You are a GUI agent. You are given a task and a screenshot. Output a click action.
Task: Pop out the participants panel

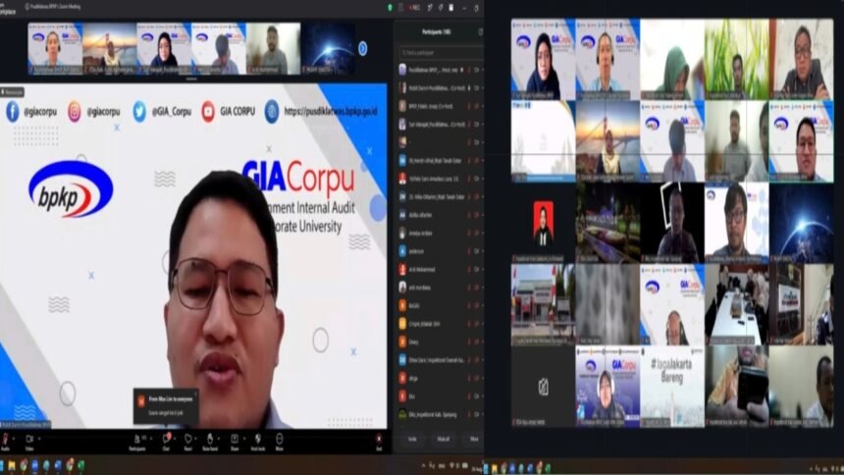coord(480,31)
